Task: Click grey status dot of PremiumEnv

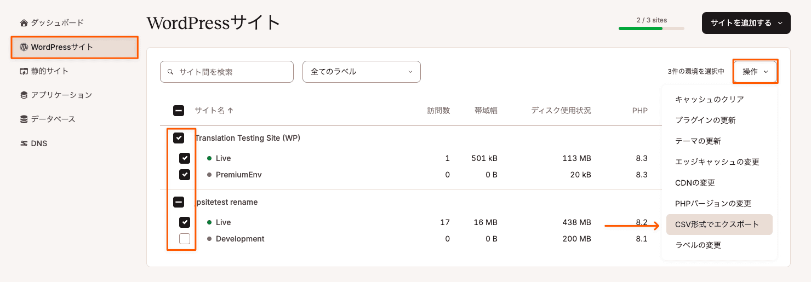Action: click(x=209, y=175)
